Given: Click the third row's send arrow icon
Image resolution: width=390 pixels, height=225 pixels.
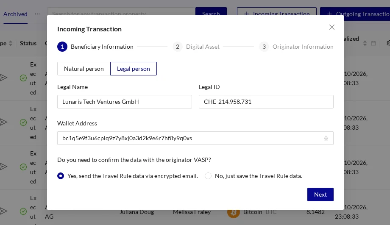Looking at the screenshot, I should 3,167.
